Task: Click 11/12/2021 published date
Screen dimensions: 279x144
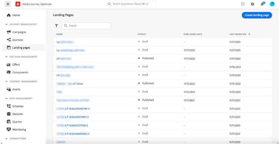Action: click(189, 92)
